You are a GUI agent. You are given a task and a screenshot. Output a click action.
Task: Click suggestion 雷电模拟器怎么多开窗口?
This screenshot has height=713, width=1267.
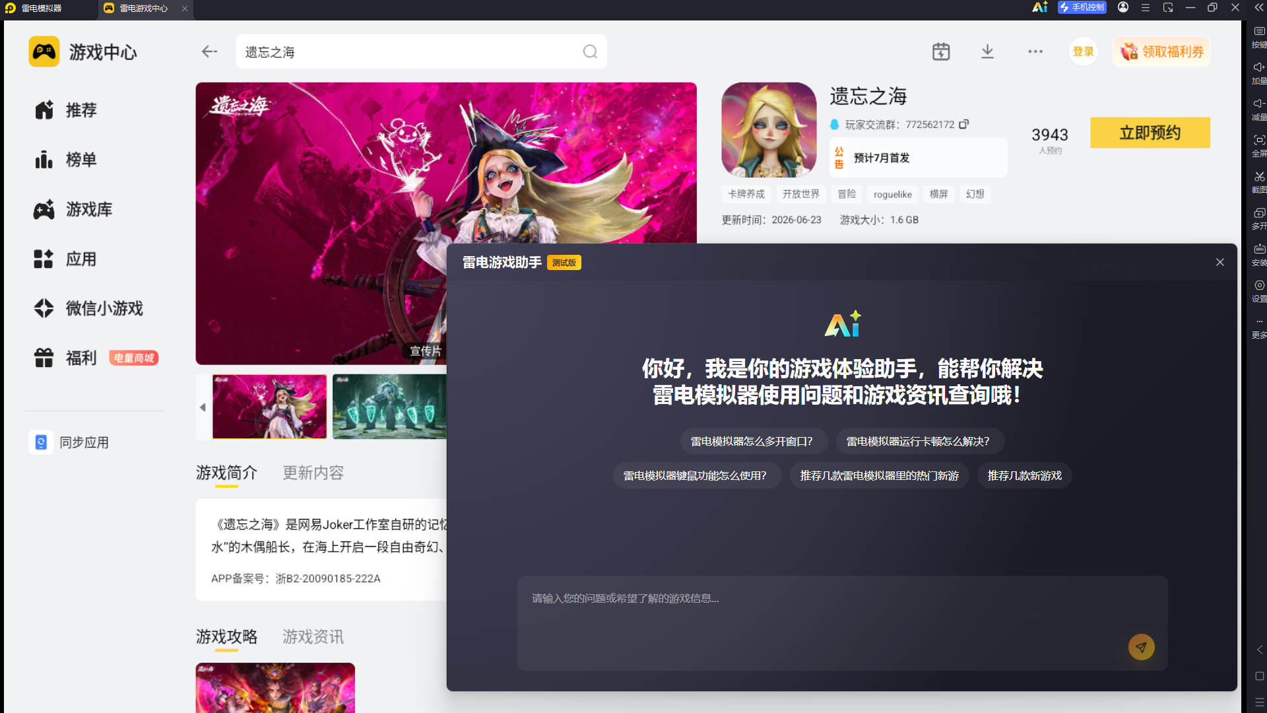pos(753,441)
